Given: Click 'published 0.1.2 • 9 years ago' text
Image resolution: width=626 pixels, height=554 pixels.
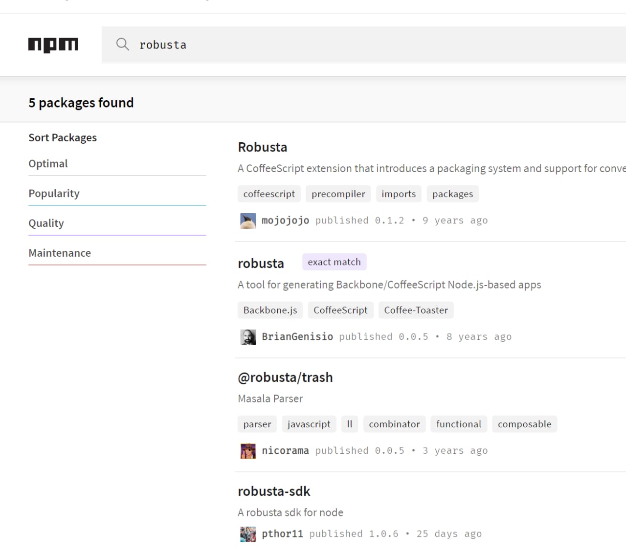Looking at the screenshot, I should 402,221.
